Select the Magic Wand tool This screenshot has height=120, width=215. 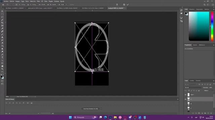pyautogui.click(x=2, y=20)
